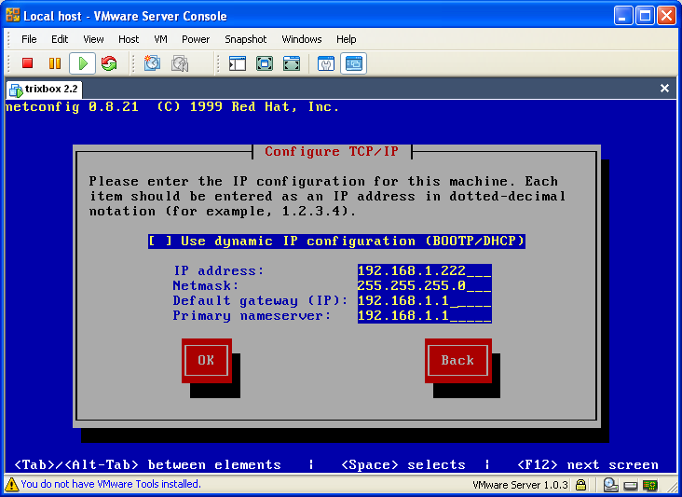Click the padlock icon in status bar
Image resolution: width=682 pixels, height=497 pixels.
(581, 484)
